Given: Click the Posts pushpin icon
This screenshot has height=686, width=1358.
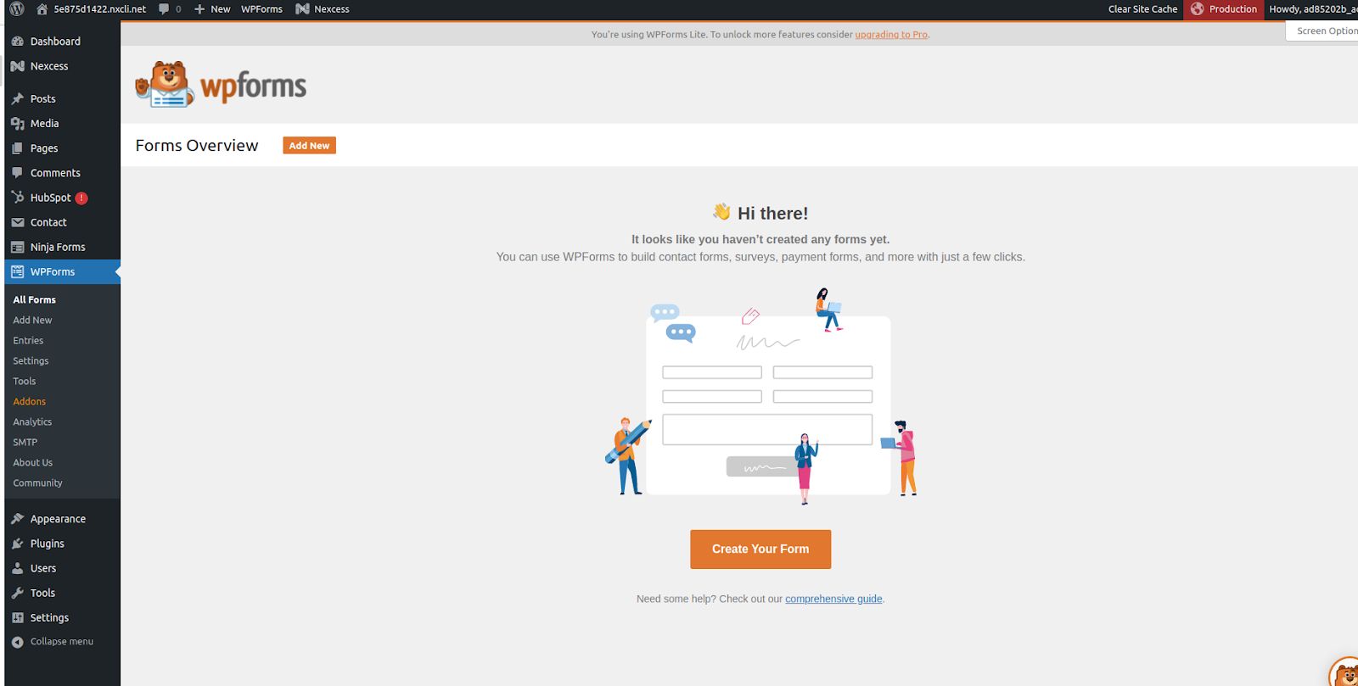Looking at the screenshot, I should 18,98.
